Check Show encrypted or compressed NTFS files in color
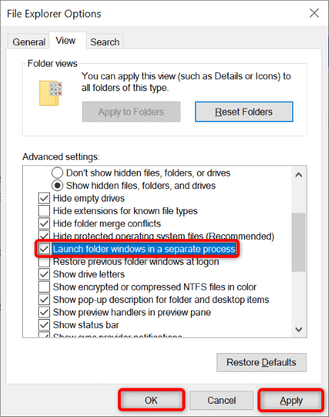The width and height of the screenshot is (329, 417). 44,286
